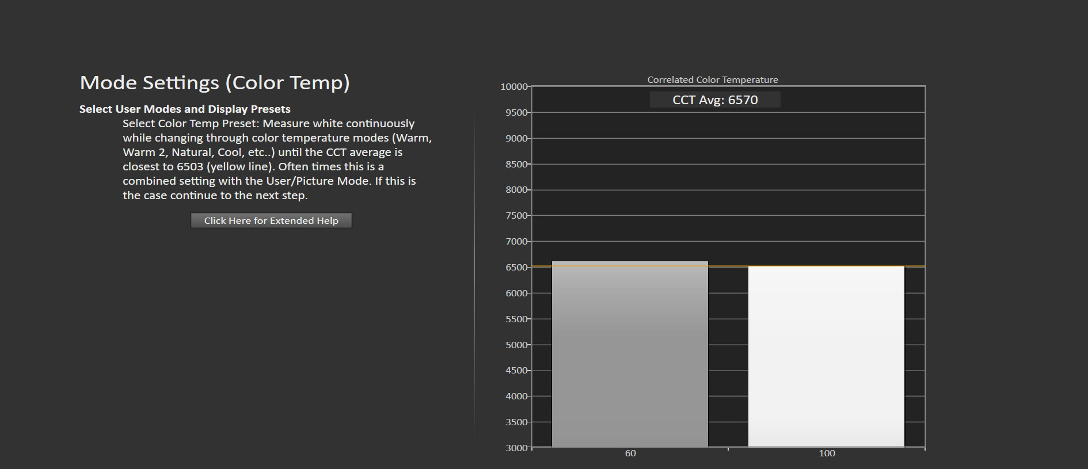Viewport: 1088px width, 469px height.
Task: Click the 3000 y-axis label
Action: [517, 448]
